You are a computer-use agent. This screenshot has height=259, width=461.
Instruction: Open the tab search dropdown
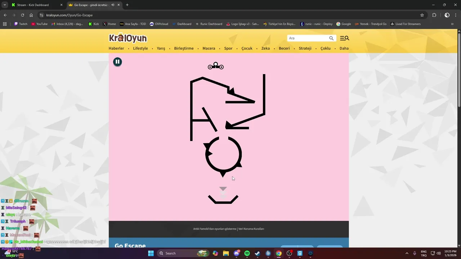coord(5,5)
